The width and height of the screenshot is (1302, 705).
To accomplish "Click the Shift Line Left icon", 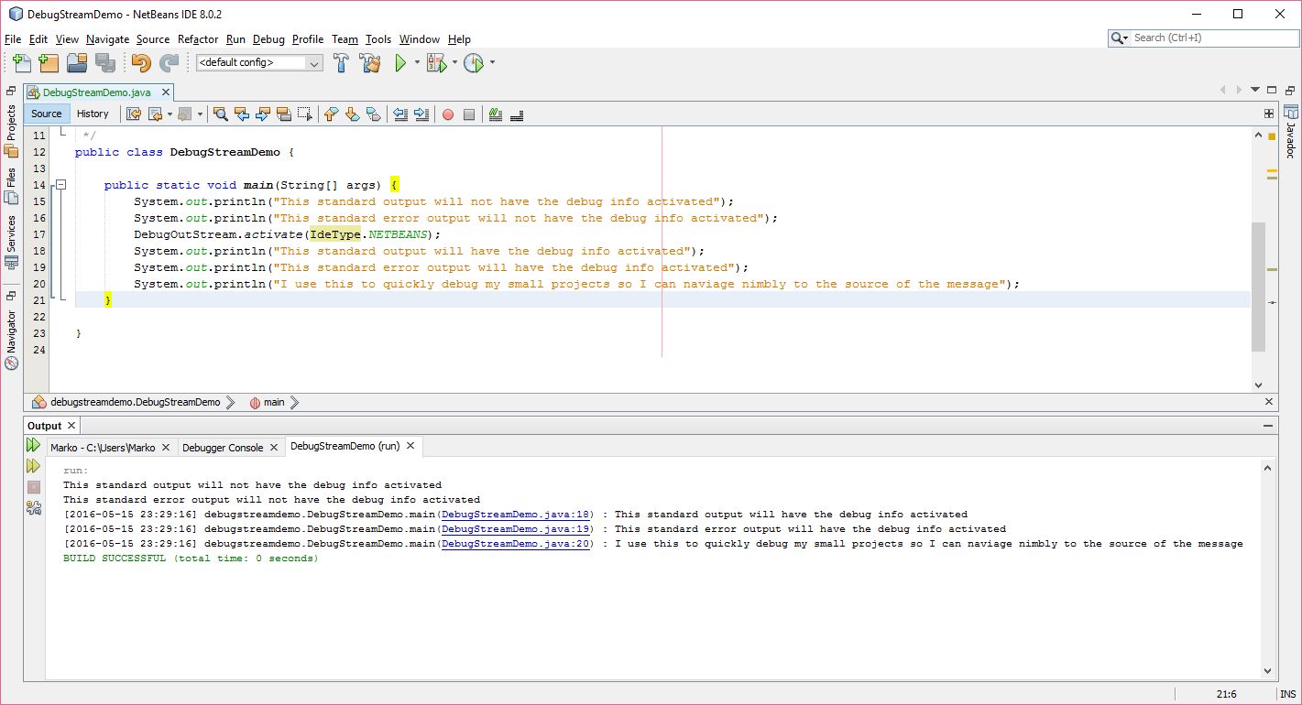I will pos(400,114).
